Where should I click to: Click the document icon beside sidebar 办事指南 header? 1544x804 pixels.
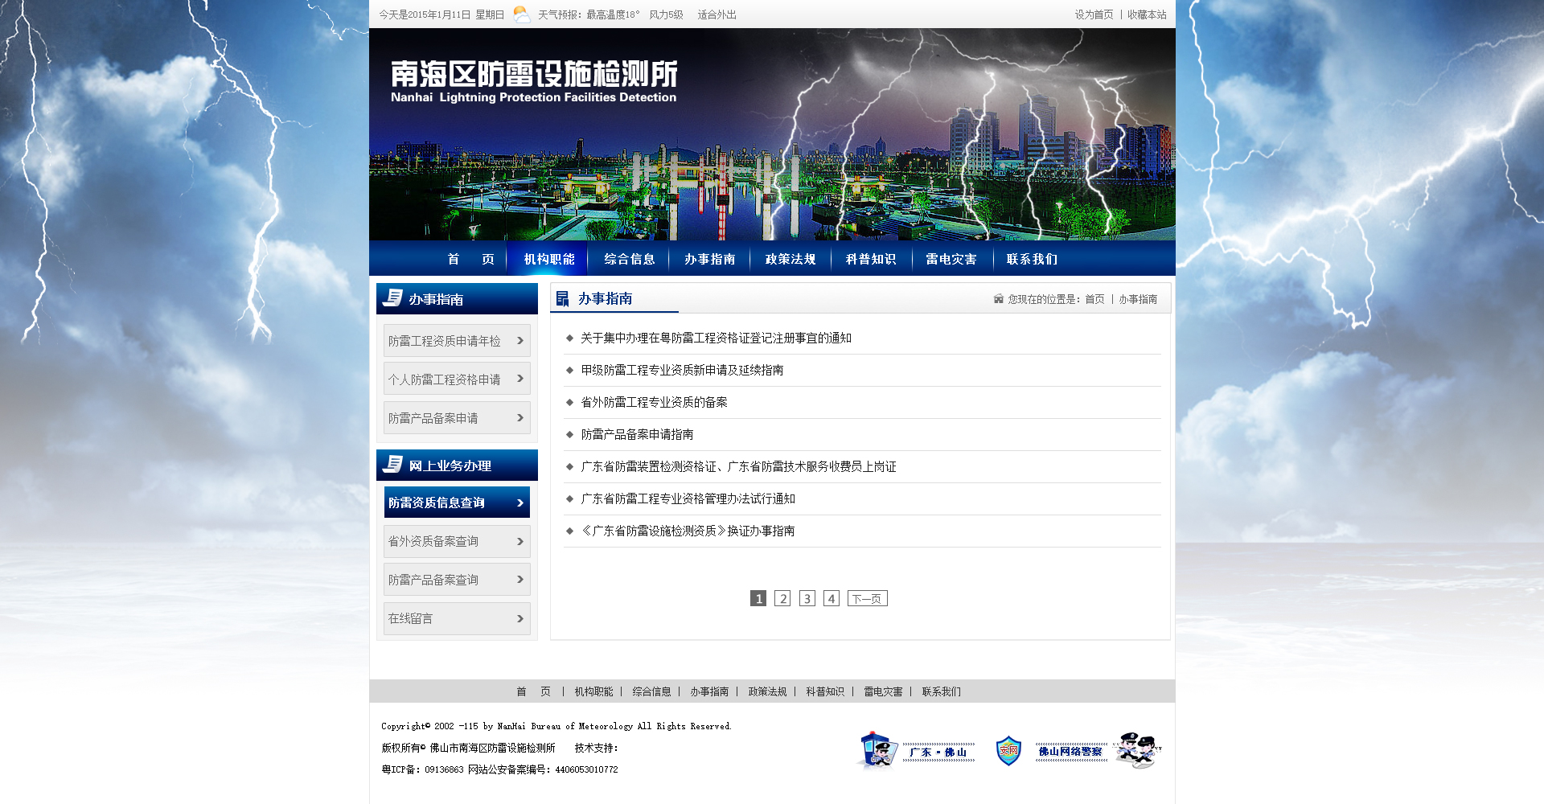point(393,298)
